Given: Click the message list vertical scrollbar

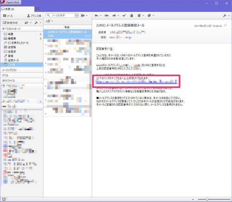Looking at the screenshot, I should [91, 78].
